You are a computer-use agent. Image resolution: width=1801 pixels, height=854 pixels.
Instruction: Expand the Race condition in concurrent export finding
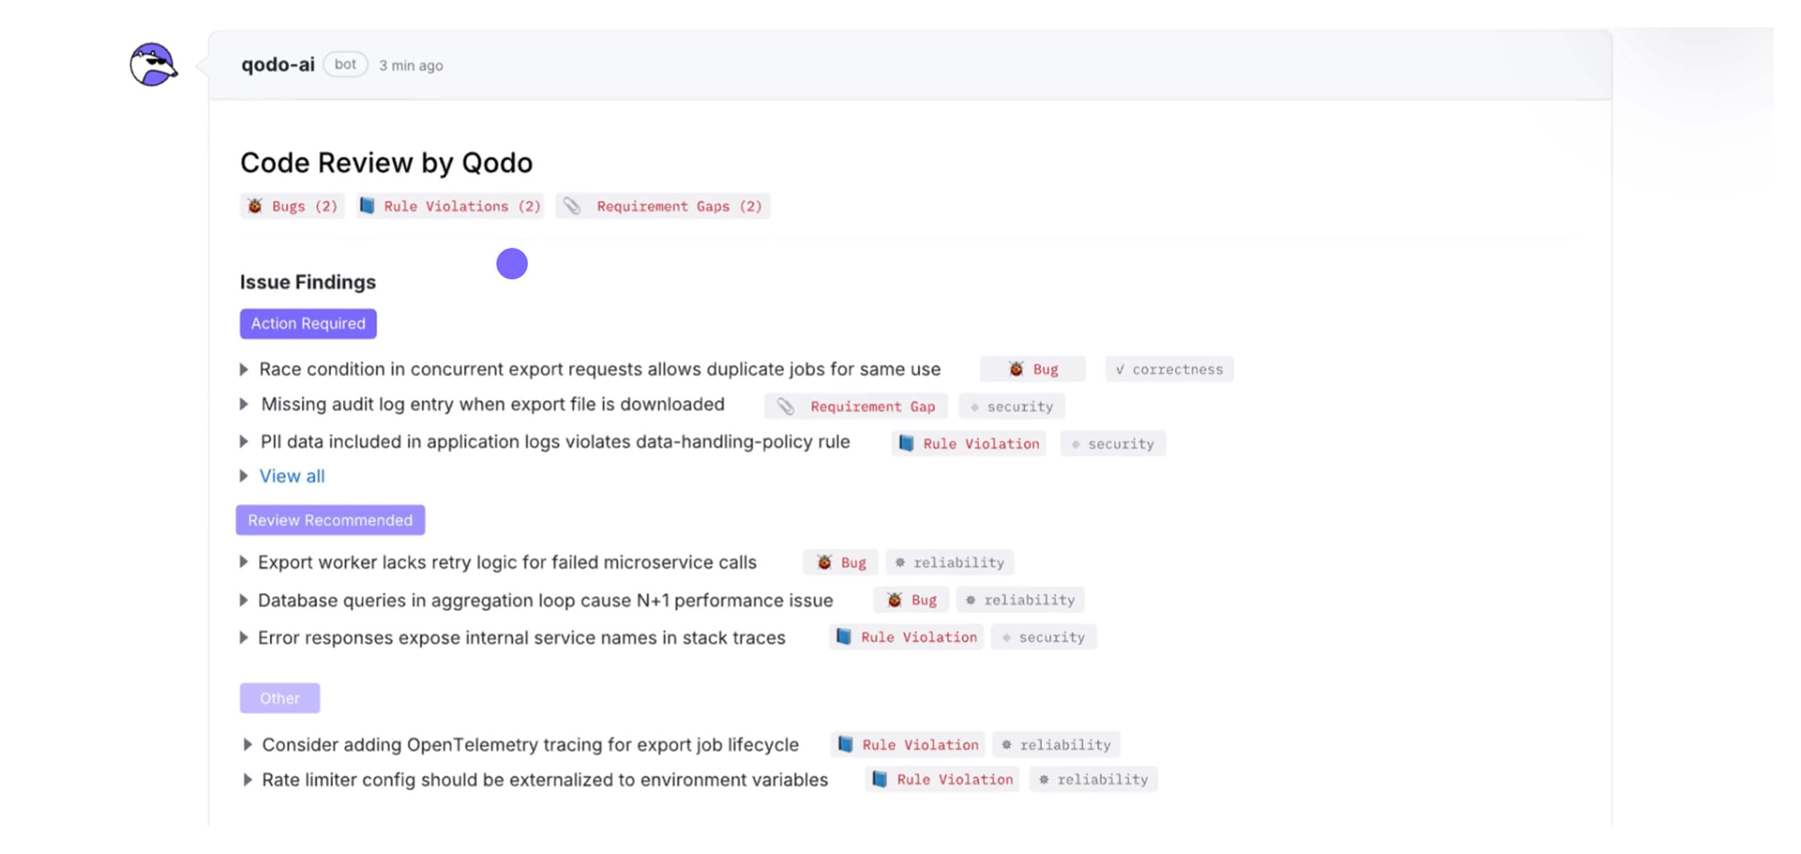[244, 369]
